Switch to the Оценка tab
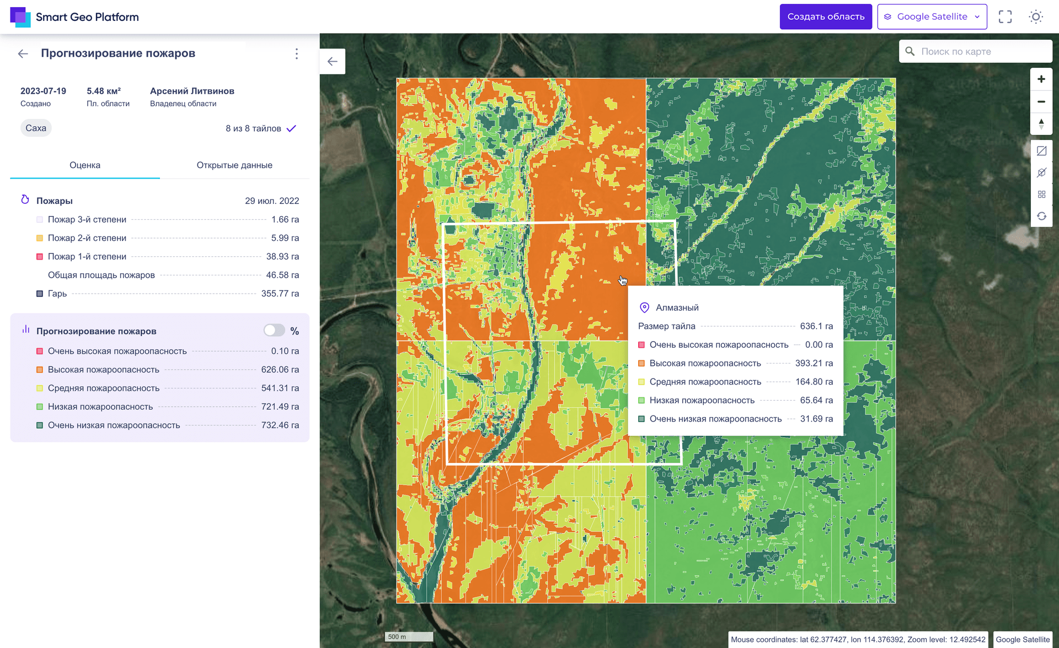The width and height of the screenshot is (1059, 648). 85,165
